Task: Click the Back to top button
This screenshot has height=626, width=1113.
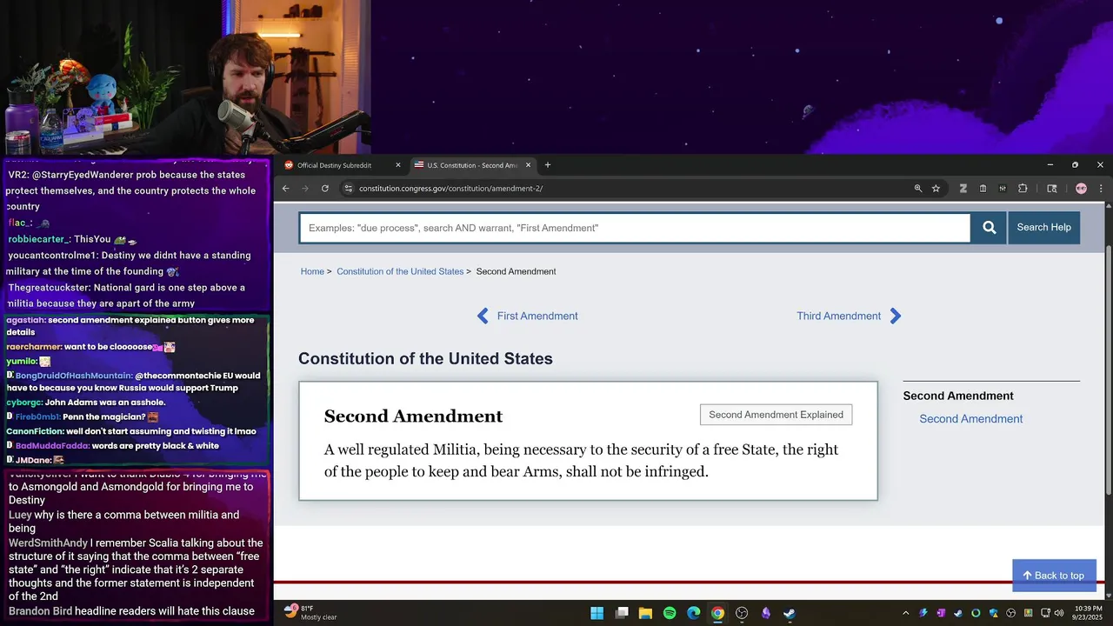Action: (1054, 576)
